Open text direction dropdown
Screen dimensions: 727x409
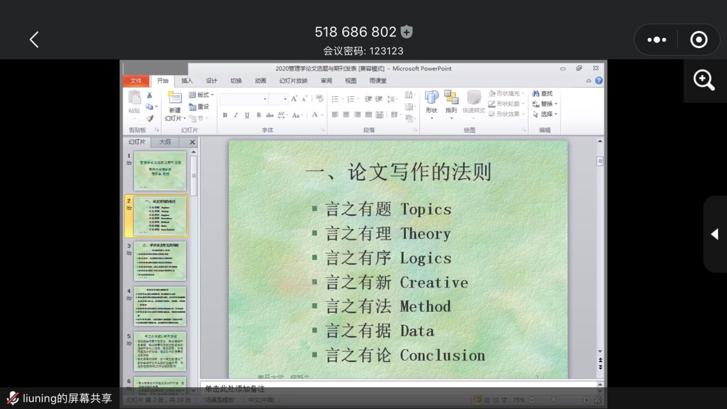(410, 95)
